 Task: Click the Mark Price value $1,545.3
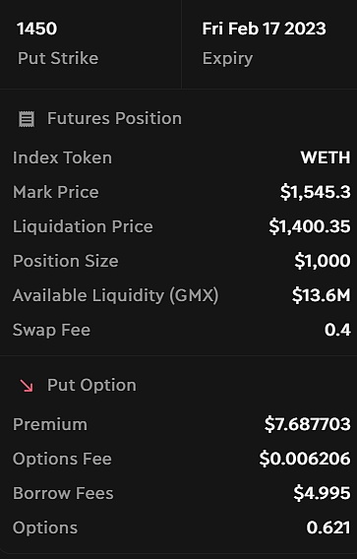tap(316, 192)
